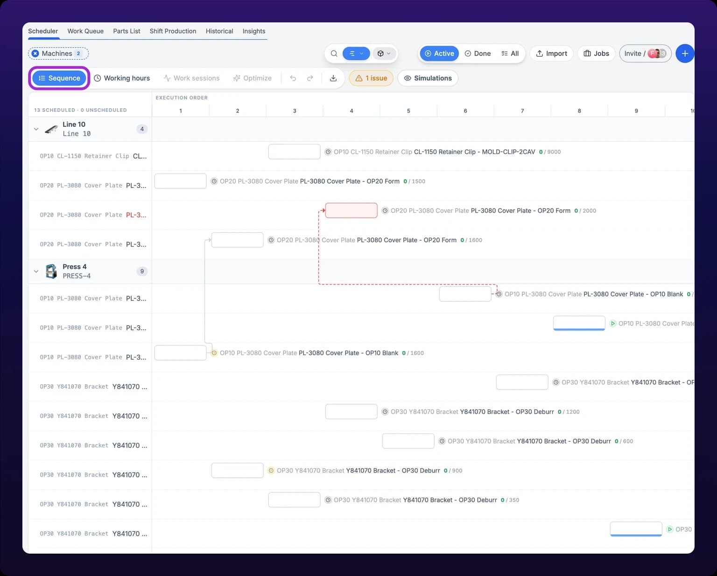Click the Work sessions option
This screenshot has height=576, width=717.
pyautogui.click(x=192, y=78)
